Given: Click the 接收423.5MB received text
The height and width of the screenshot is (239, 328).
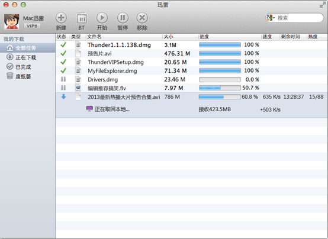Looking at the screenshot, I should pyautogui.click(x=215, y=109).
